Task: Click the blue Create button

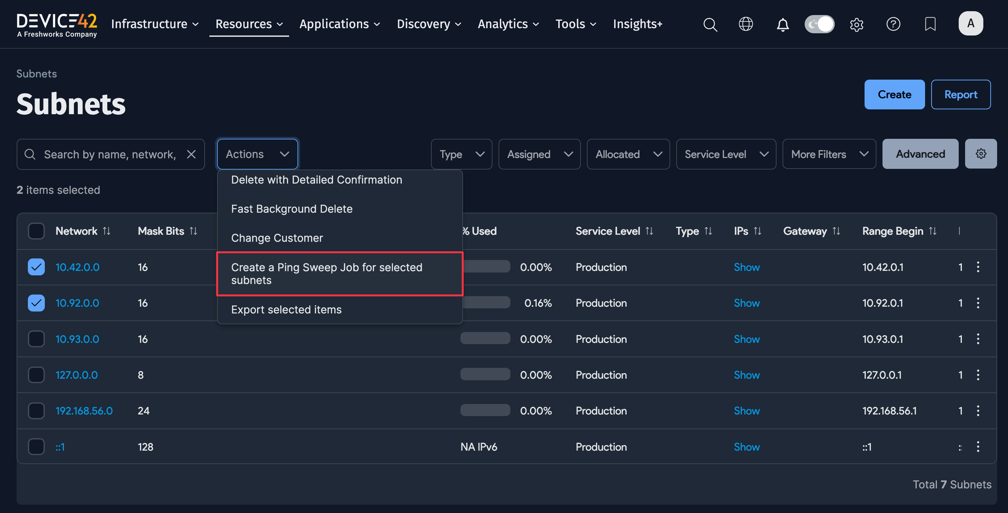Action: pos(894,95)
